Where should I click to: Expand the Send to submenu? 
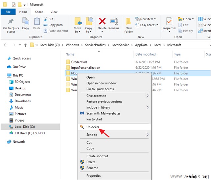tap(114, 135)
